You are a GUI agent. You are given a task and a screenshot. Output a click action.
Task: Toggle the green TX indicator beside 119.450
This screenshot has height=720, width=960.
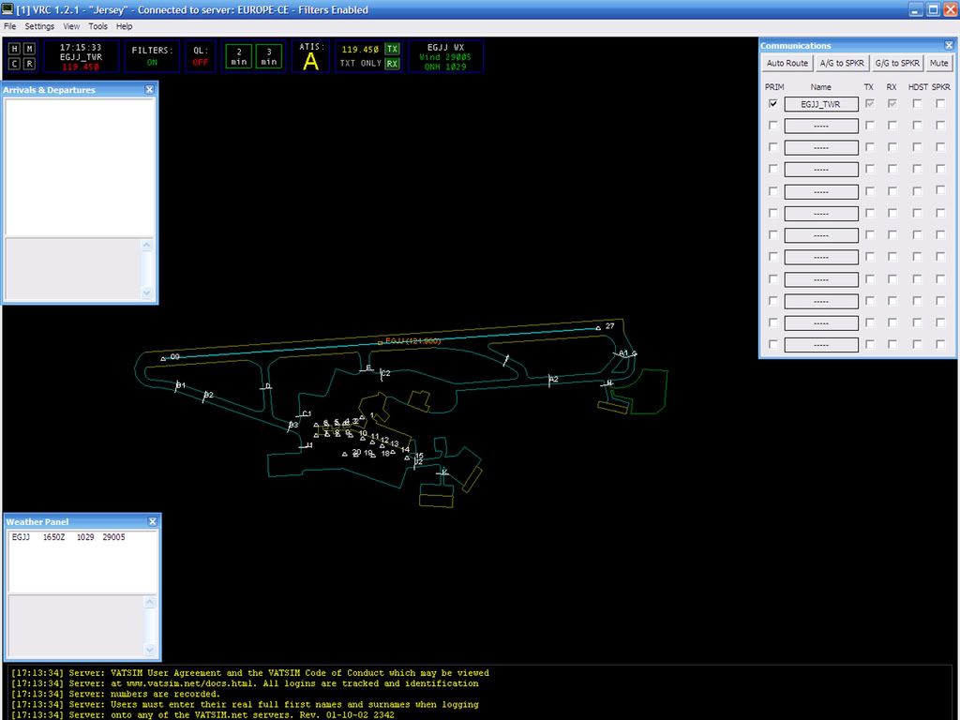click(392, 49)
